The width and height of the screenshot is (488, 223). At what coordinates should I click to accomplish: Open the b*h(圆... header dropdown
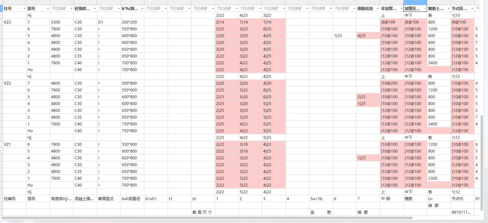(142, 9)
